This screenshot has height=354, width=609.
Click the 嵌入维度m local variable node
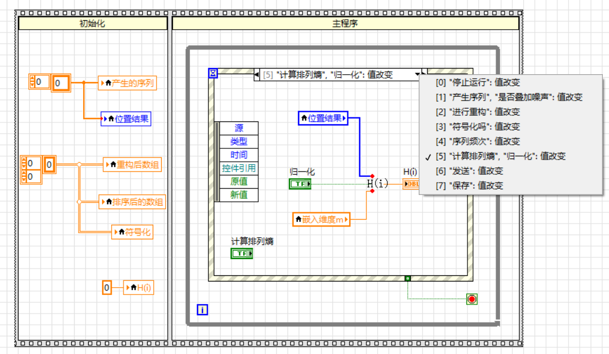tap(322, 219)
